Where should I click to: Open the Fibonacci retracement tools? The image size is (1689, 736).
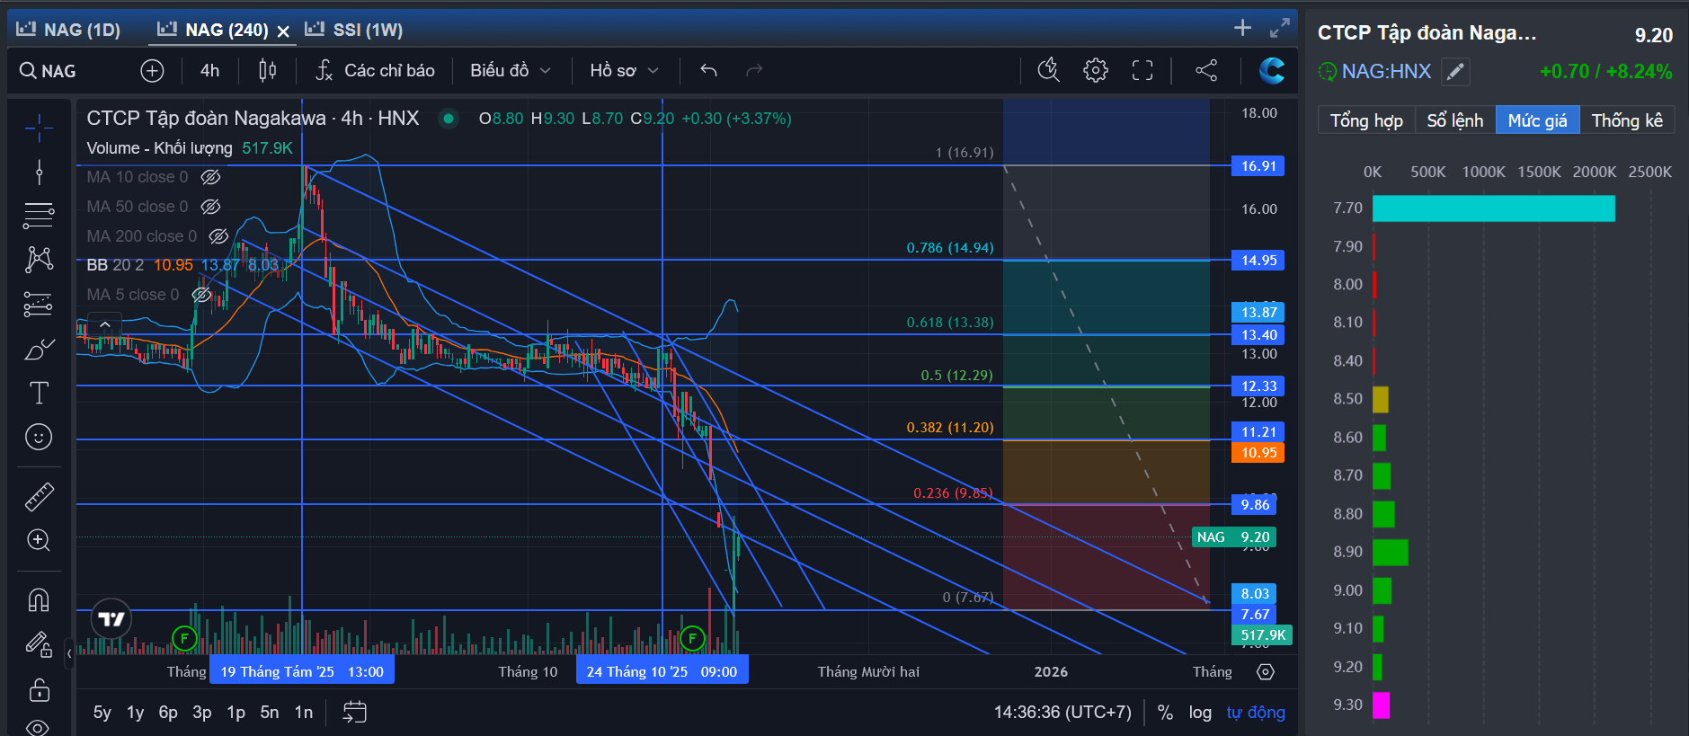(x=39, y=215)
